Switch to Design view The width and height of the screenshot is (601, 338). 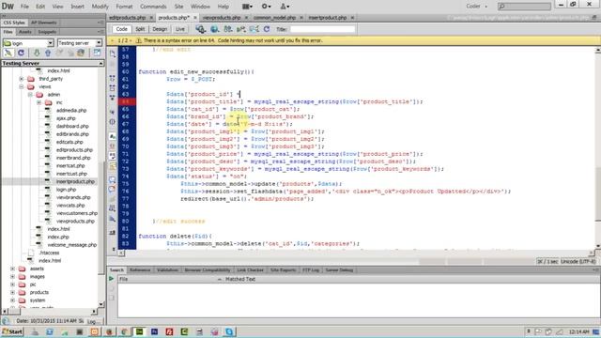[x=160, y=29]
